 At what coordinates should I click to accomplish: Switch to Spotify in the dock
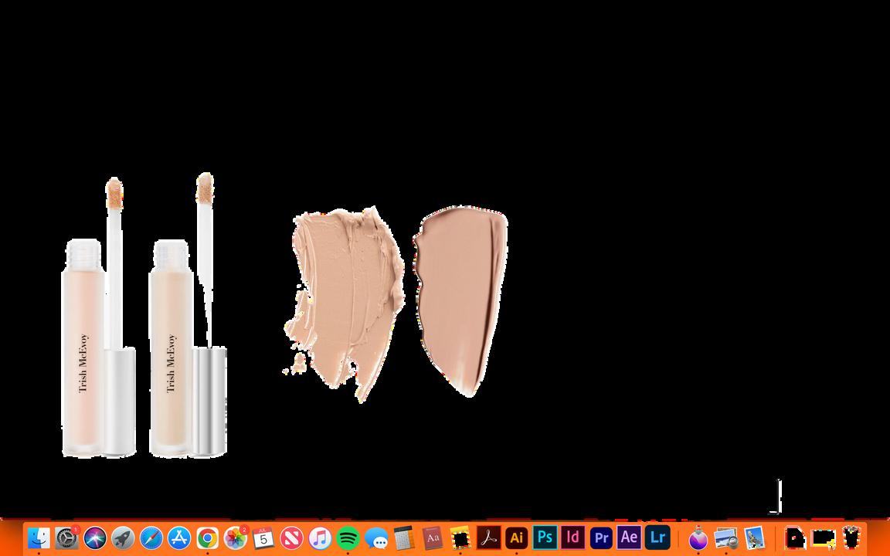348,537
